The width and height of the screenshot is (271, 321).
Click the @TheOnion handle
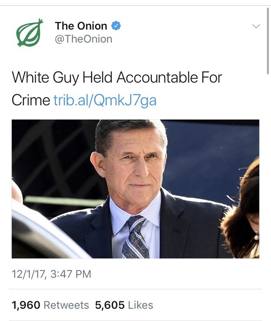[x=83, y=39]
